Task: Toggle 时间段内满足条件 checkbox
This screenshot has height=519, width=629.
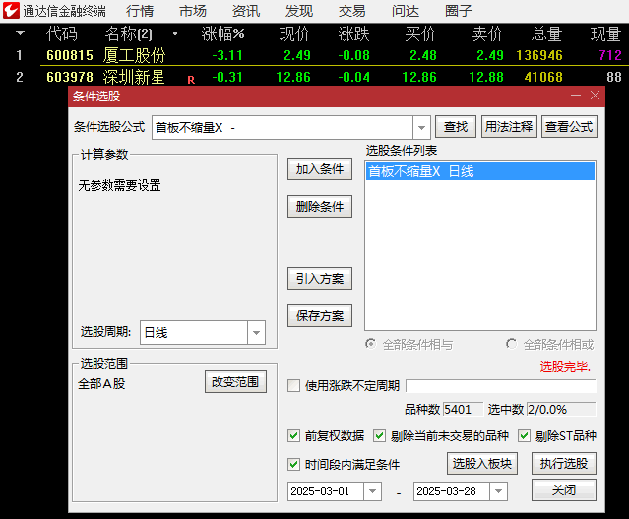Action: (x=293, y=465)
